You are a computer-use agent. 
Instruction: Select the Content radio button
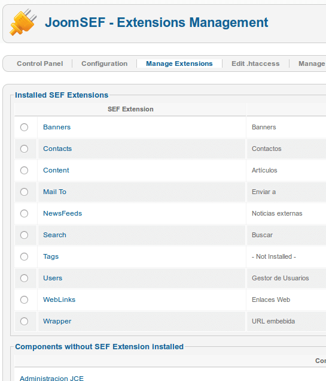click(x=25, y=170)
